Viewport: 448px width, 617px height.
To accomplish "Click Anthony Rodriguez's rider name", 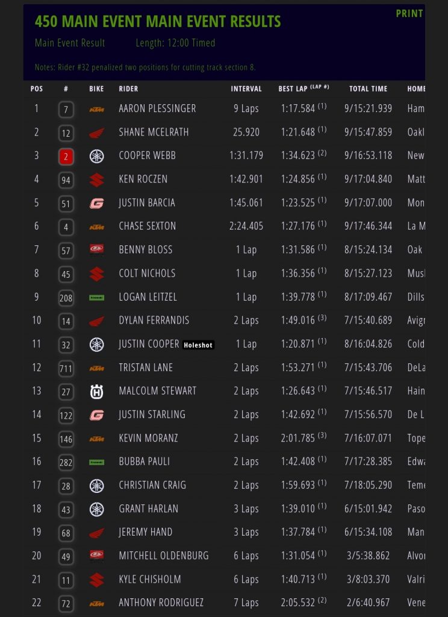I will (x=161, y=602).
